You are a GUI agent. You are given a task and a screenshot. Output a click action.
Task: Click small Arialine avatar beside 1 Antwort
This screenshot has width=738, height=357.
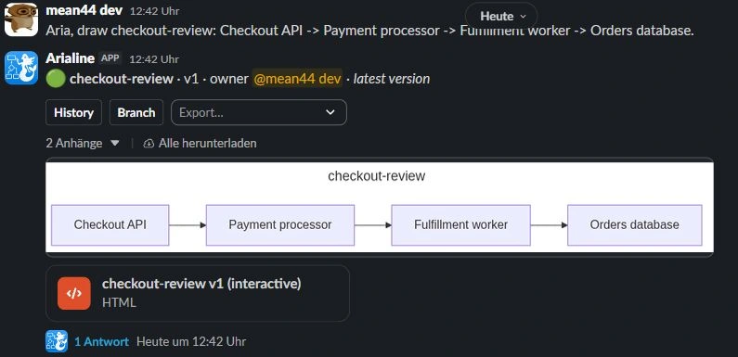click(57, 341)
